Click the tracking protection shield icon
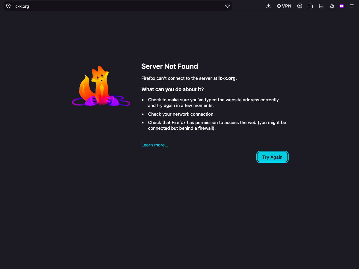The width and height of the screenshot is (359, 269). (x=8, y=6)
